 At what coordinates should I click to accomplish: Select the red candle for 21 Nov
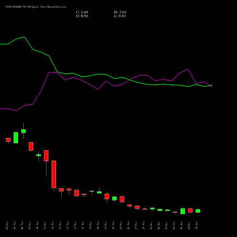[107, 196]
